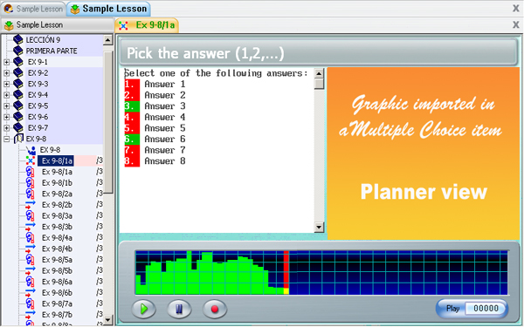Click the arrow icon next to Ex 9-8/3b
Viewport: 524px width, 327px height.
tap(30, 227)
